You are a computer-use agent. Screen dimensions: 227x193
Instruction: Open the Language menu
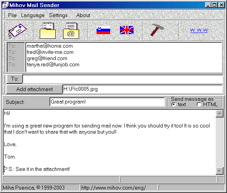pos(33,15)
